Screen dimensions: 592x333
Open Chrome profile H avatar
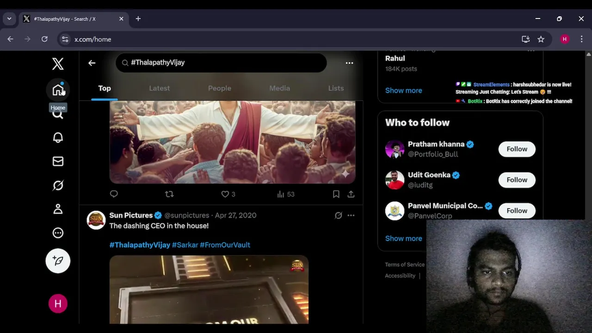[564, 39]
